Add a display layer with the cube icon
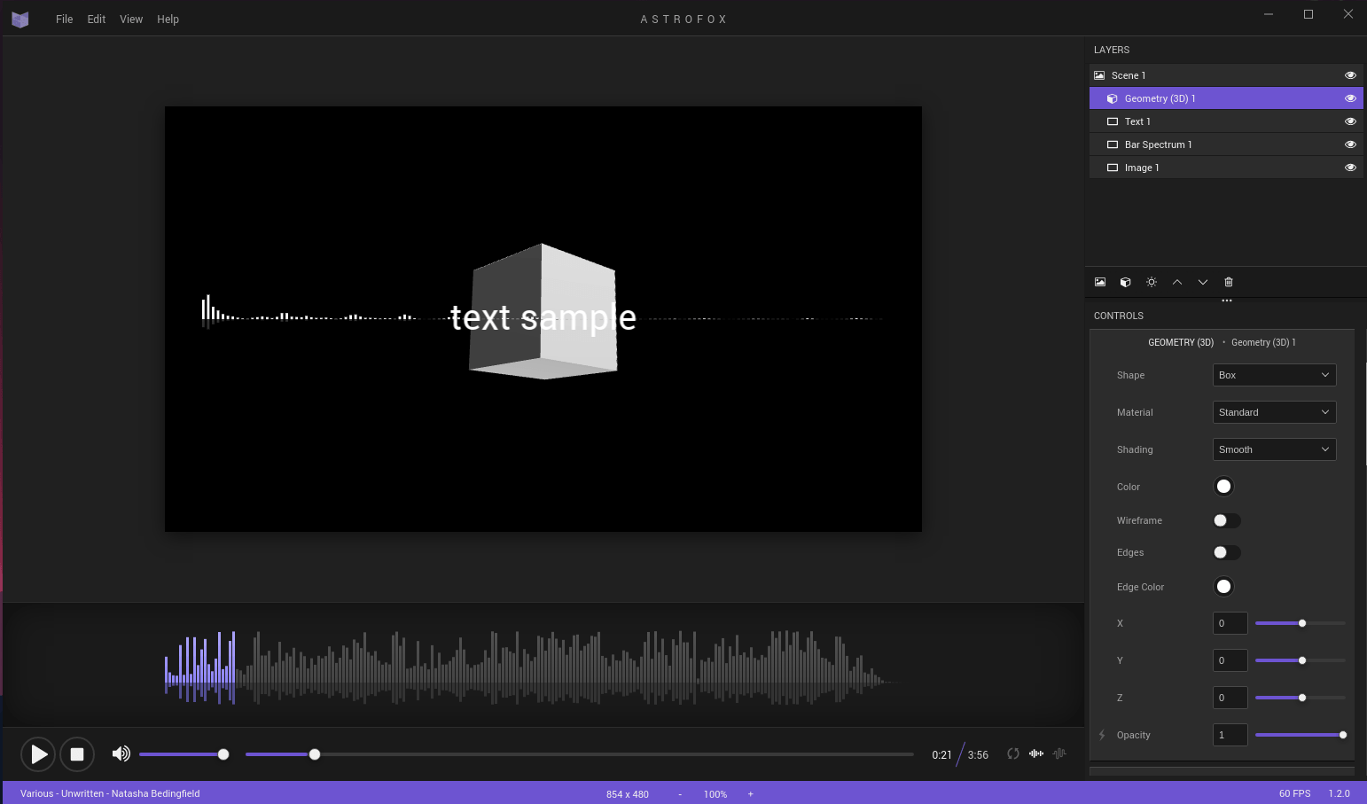Screen dimensions: 1367x804 (x=1126, y=282)
